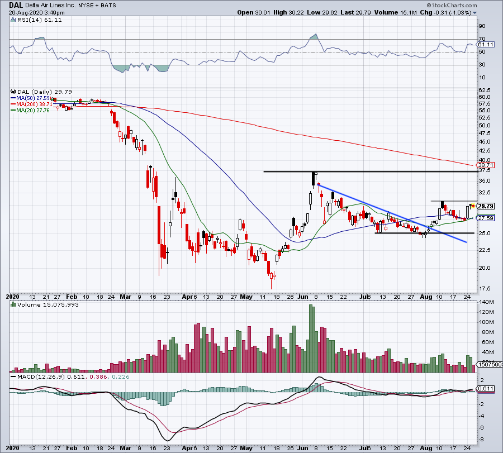Click the yellow-highlighted latest candle
The width and height of the screenshot is (503, 453).
[473, 206]
